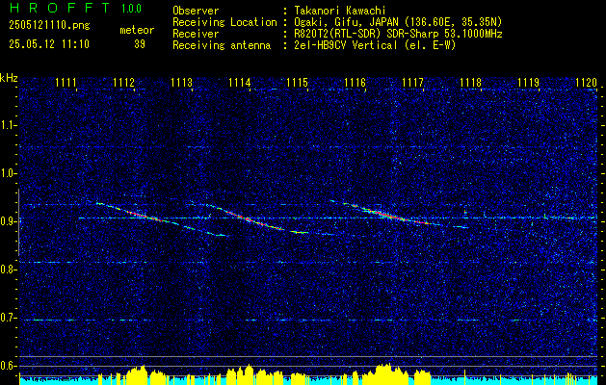This screenshot has height=385, width=606.
Task: Click the Receiving Location label
Action: [224, 22]
